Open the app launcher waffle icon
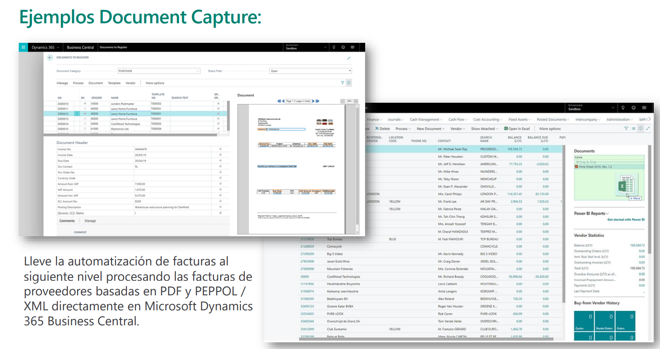The width and height of the screenshot is (660, 349). tap(23, 47)
